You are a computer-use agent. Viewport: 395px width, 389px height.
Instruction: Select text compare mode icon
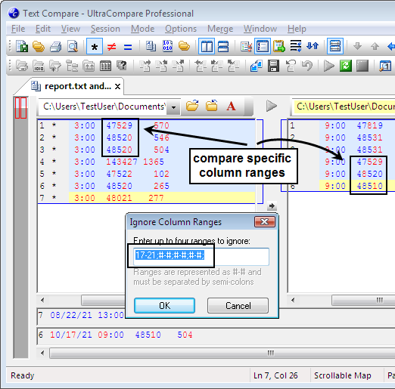pos(151,46)
